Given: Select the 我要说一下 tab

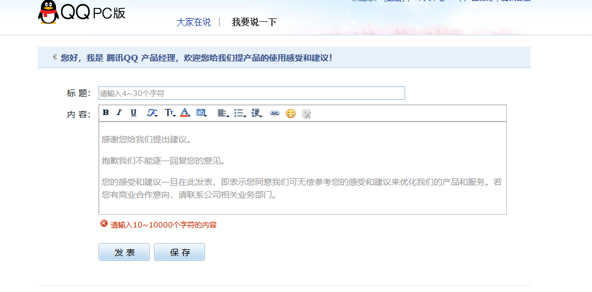Looking at the screenshot, I should pos(254,22).
